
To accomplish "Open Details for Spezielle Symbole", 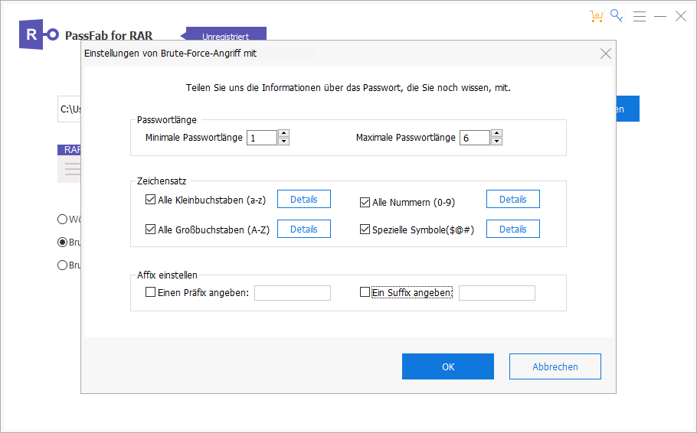I will point(512,229).
